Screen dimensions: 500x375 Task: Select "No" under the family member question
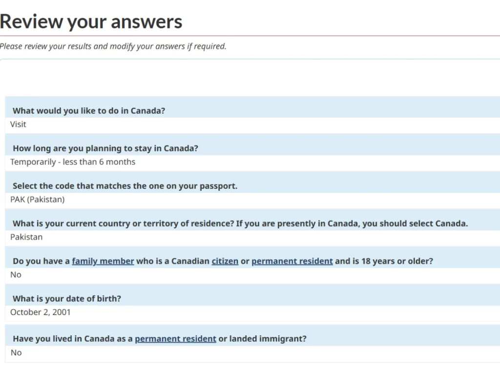click(15, 274)
